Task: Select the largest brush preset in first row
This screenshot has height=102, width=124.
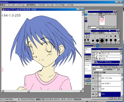Action: (x=115, y=36)
